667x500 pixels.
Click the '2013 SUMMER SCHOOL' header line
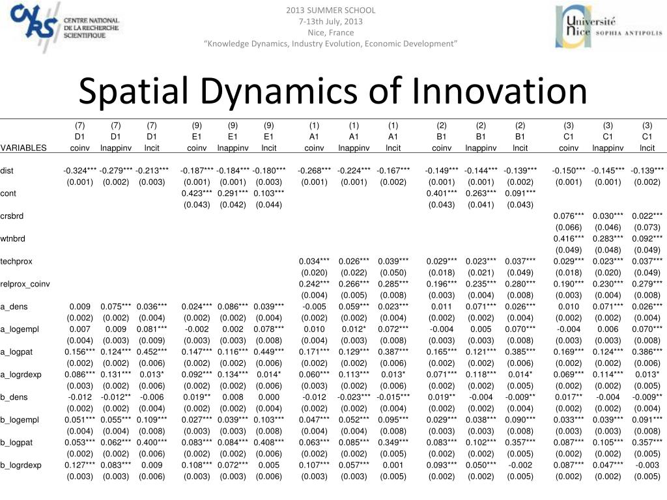tap(330, 10)
